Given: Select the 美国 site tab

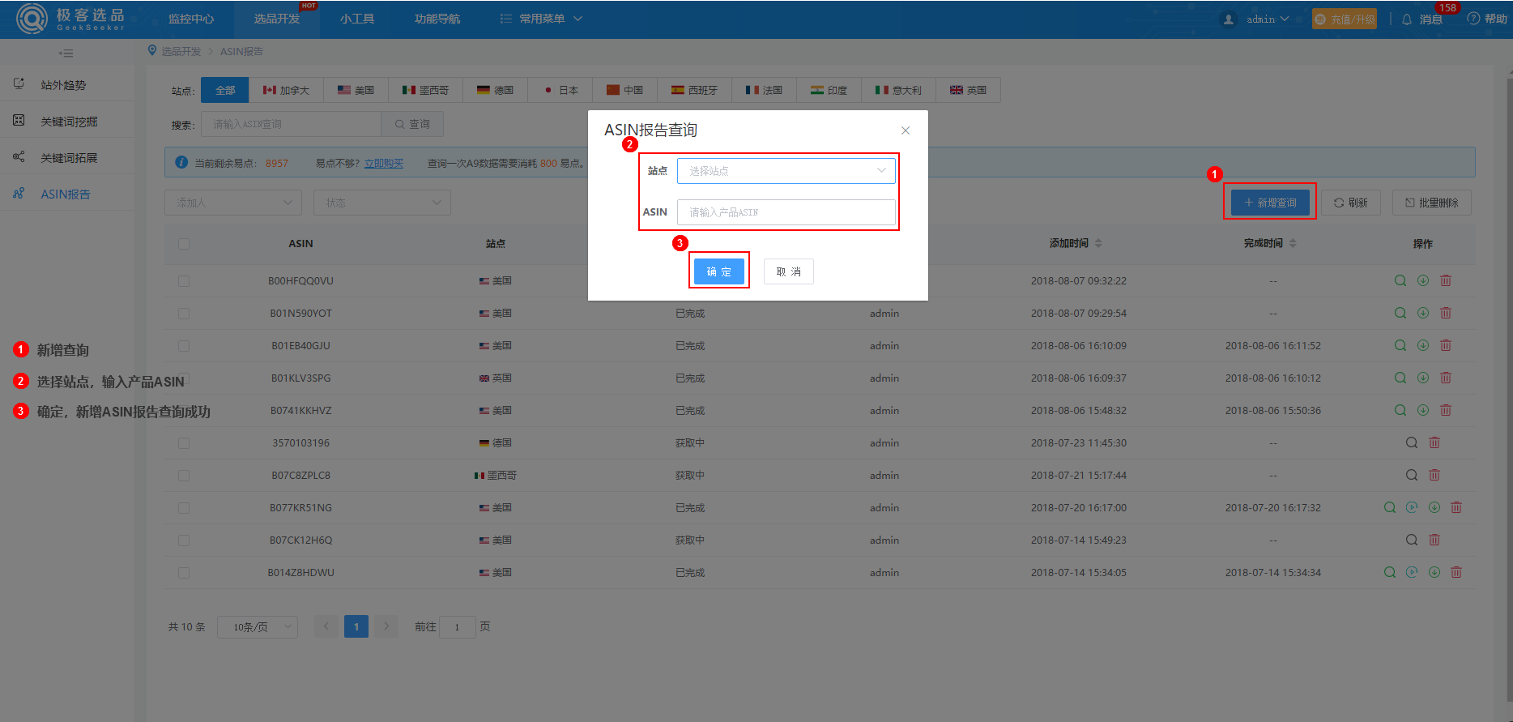Looking at the screenshot, I should pyautogui.click(x=356, y=90).
